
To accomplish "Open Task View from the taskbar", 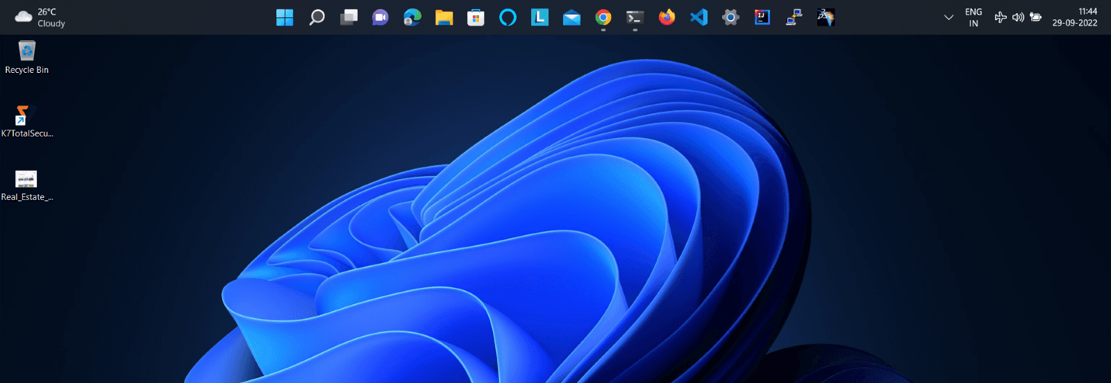I will click(x=349, y=17).
